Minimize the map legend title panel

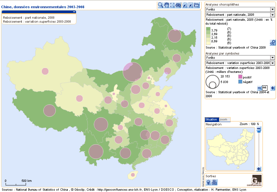click(74, 12)
